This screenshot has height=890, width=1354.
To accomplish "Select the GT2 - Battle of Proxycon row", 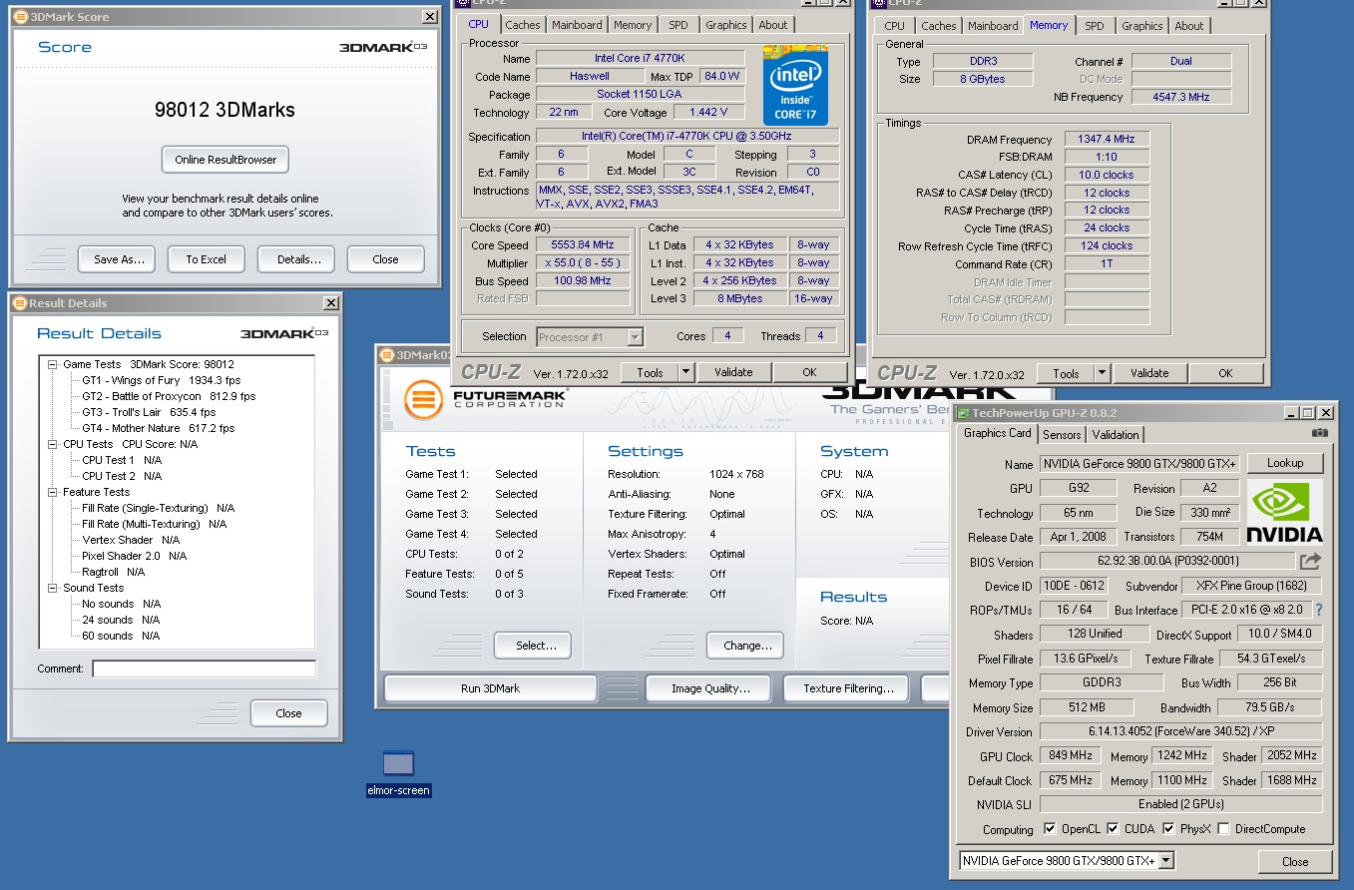I will click(169, 396).
